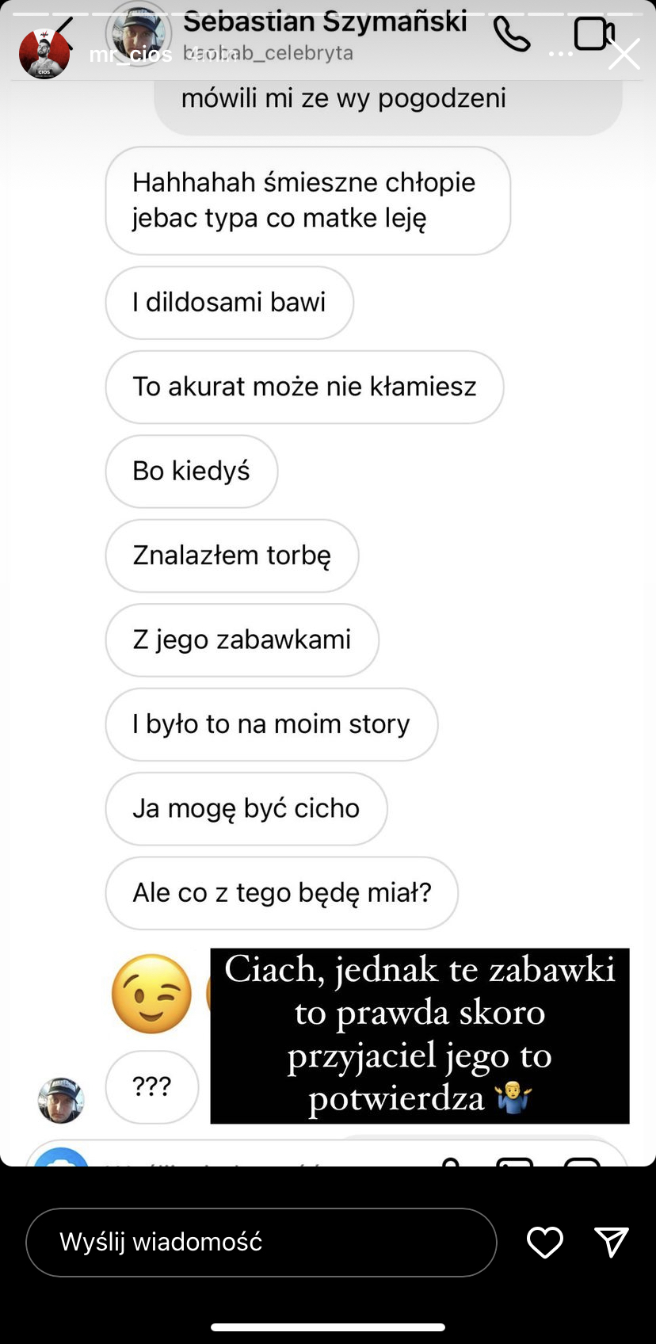Tap the 'Sebastian Szymański' name header
The image size is (656, 1344).
tap(325, 21)
